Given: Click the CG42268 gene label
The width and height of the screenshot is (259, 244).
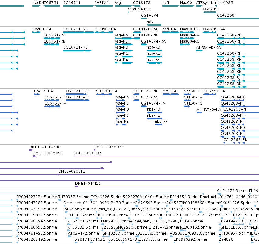Looking at the screenshot, I should [226, 15].
